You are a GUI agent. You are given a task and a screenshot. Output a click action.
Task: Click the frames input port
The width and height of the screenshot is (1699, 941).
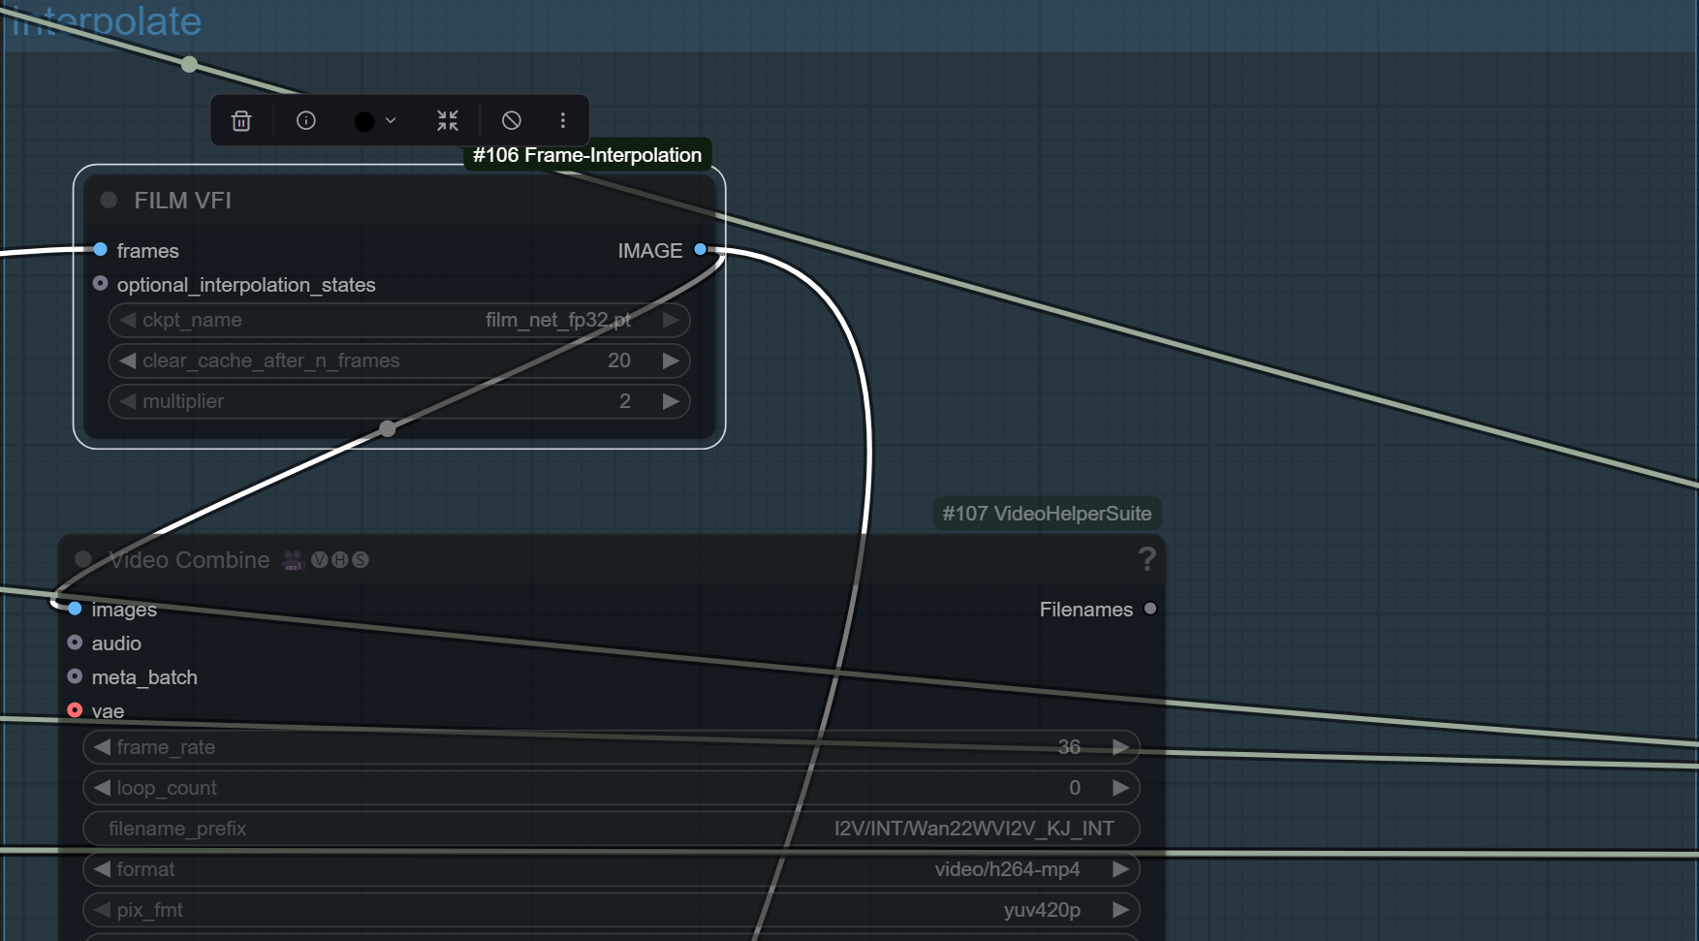[100, 250]
